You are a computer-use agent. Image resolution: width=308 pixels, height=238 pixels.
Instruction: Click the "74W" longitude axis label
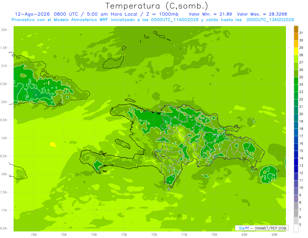(x=94, y=234)
